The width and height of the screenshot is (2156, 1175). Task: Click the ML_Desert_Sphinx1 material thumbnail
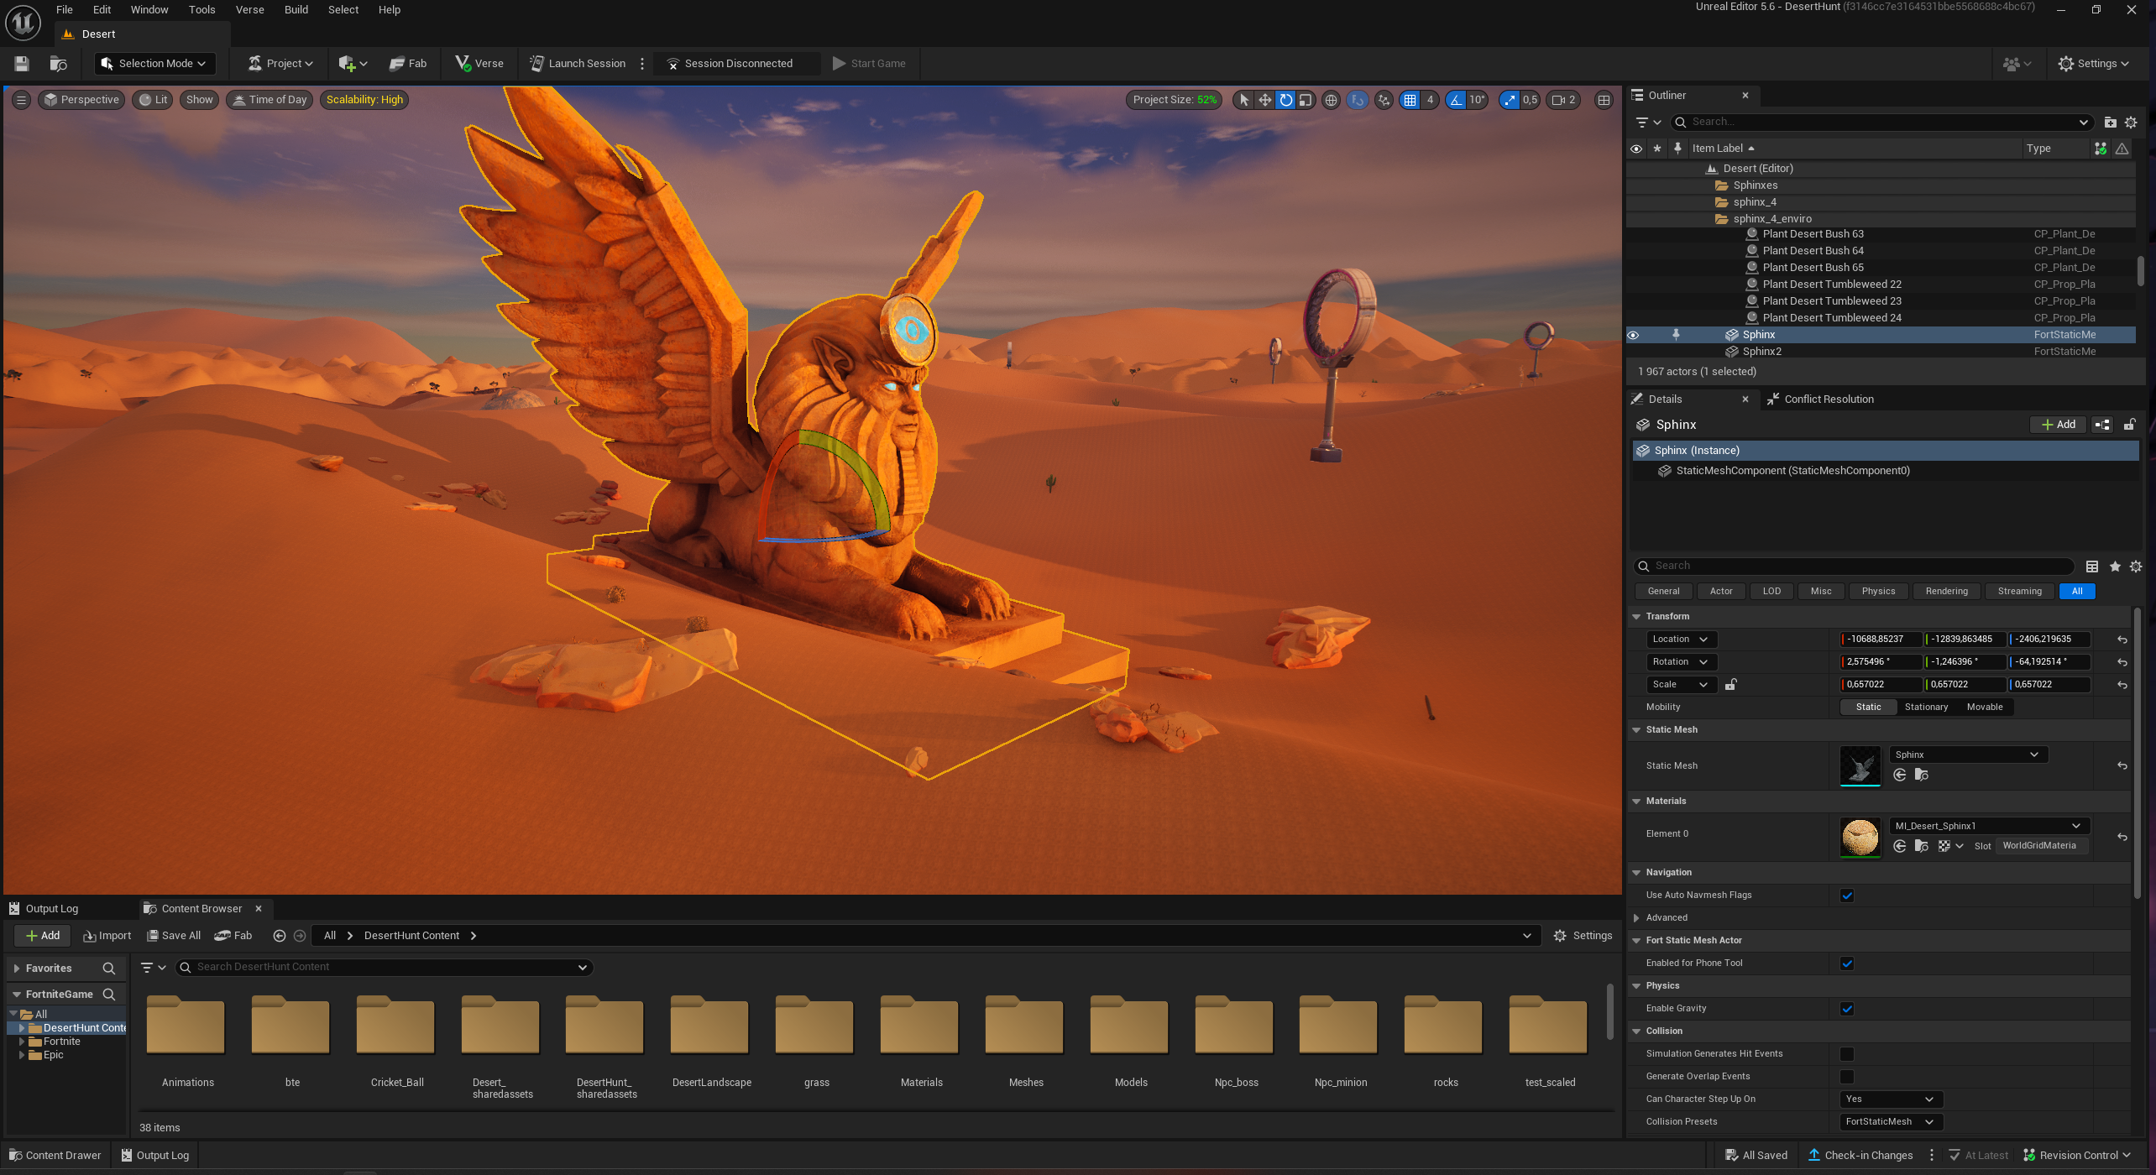pos(1860,837)
